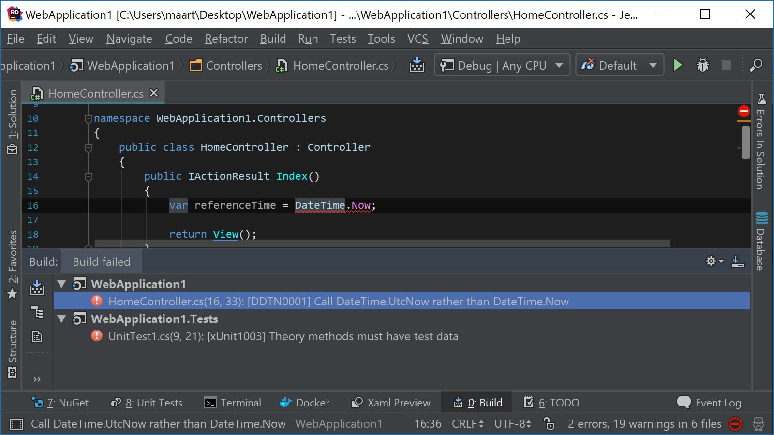Open the Terminal tool window
This screenshot has width=774, height=435.
(x=233, y=402)
